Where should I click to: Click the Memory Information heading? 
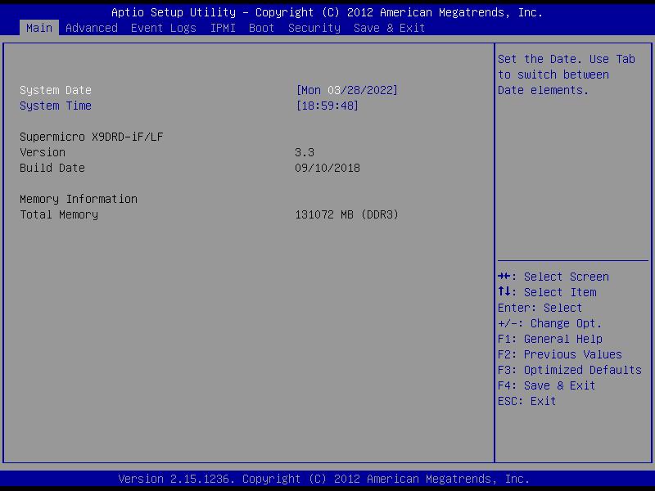point(79,199)
